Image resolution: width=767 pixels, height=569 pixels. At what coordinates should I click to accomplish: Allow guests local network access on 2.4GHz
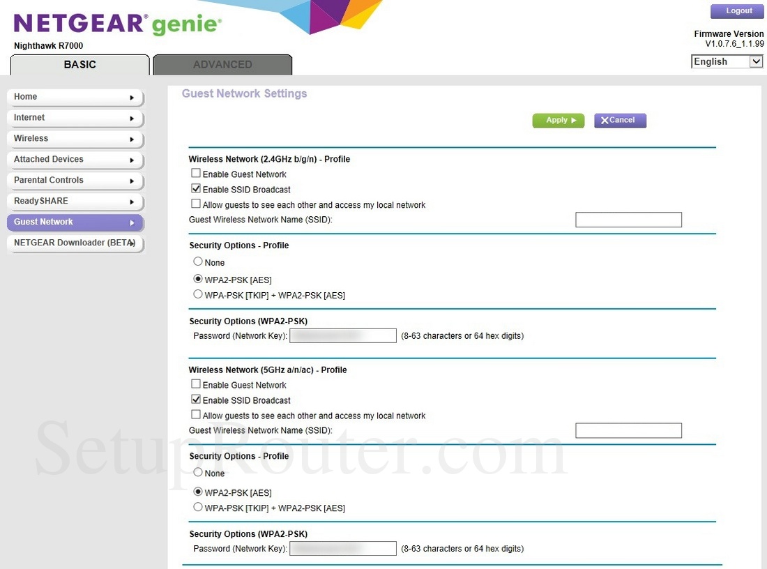pyautogui.click(x=196, y=204)
